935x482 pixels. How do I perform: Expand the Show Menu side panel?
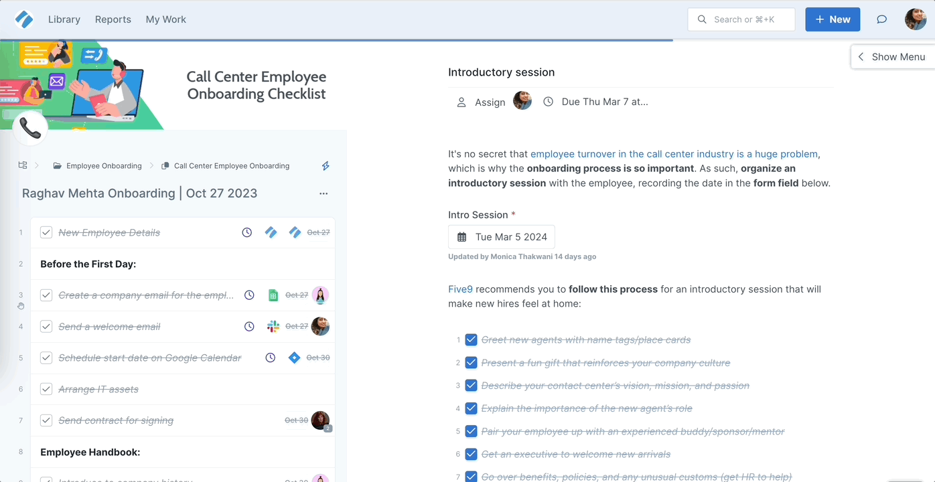tap(893, 57)
